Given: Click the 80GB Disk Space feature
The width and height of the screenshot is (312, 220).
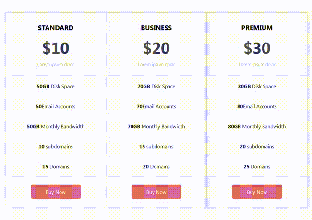Looking at the screenshot, I should (257, 87).
